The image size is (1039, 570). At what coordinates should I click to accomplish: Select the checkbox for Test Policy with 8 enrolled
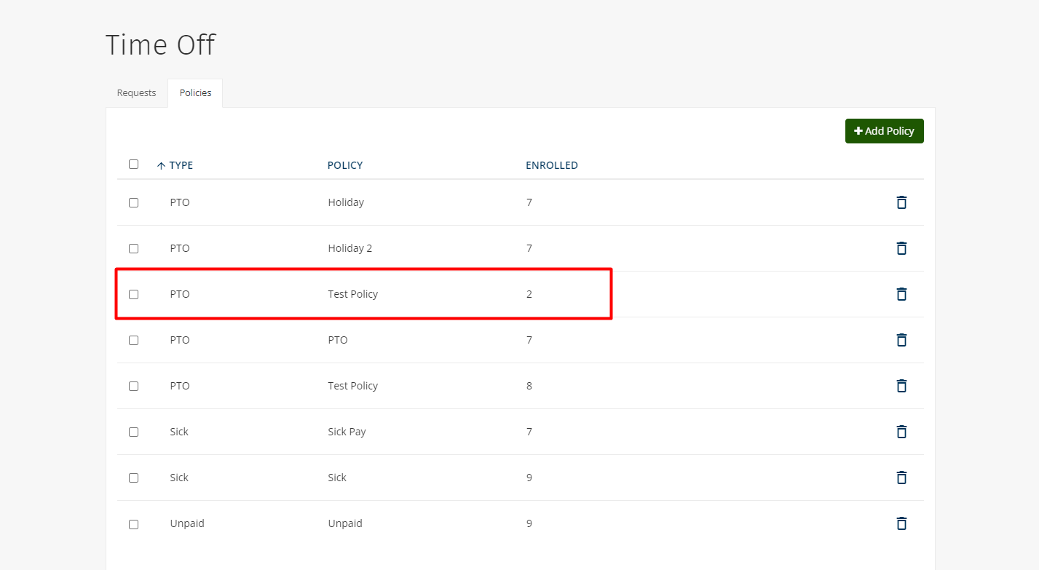[x=133, y=387]
